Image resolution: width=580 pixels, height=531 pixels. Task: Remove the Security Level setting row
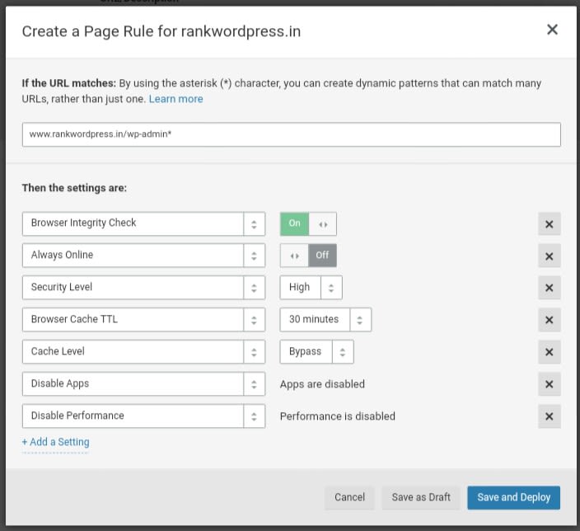point(550,288)
